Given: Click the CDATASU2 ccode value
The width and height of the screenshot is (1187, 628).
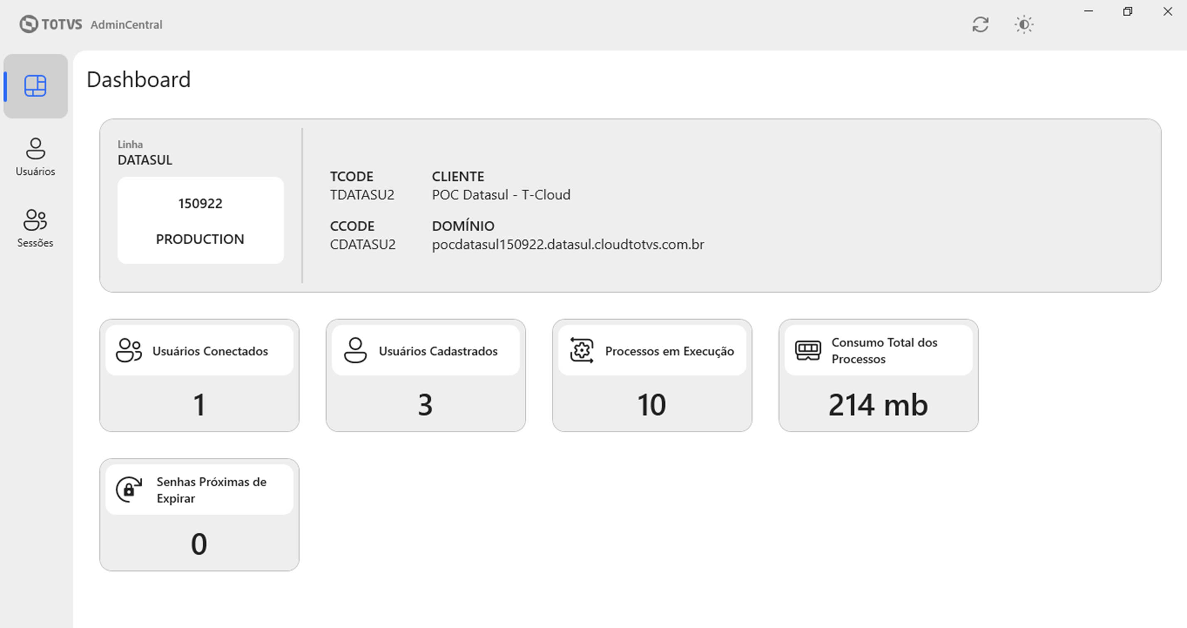Looking at the screenshot, I should pos(363,244).
